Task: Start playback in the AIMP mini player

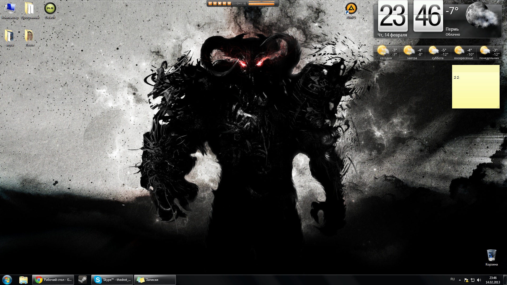Action: pyautogui.click(x=210, y=3)
